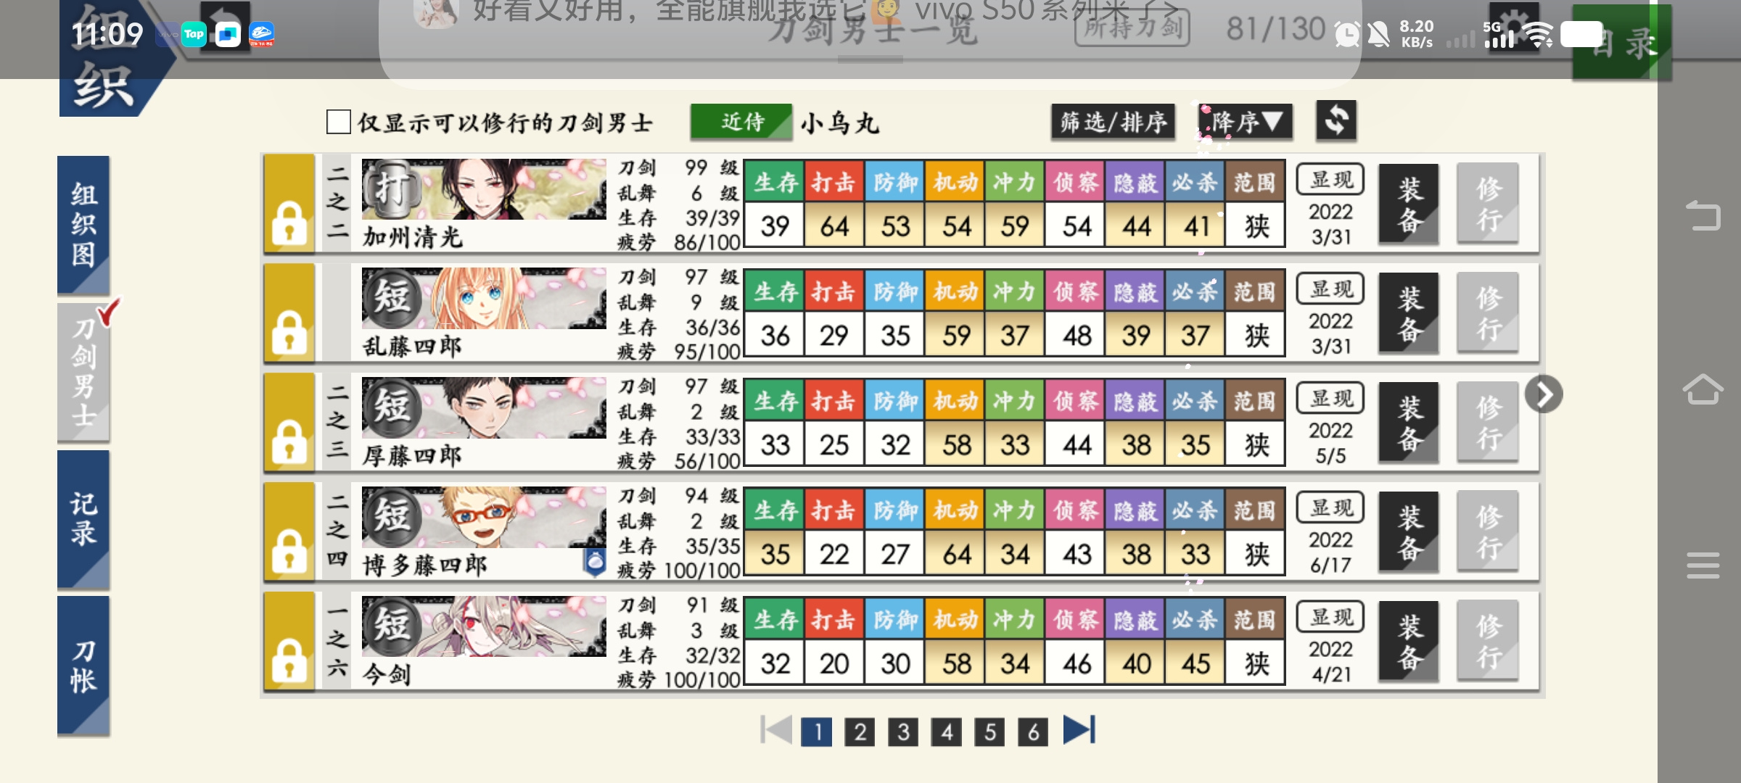Screen dimensions: 1741x783
Task: Tap the 短 sword-type icon on 厚藤四郎
Action: (392, 407)
